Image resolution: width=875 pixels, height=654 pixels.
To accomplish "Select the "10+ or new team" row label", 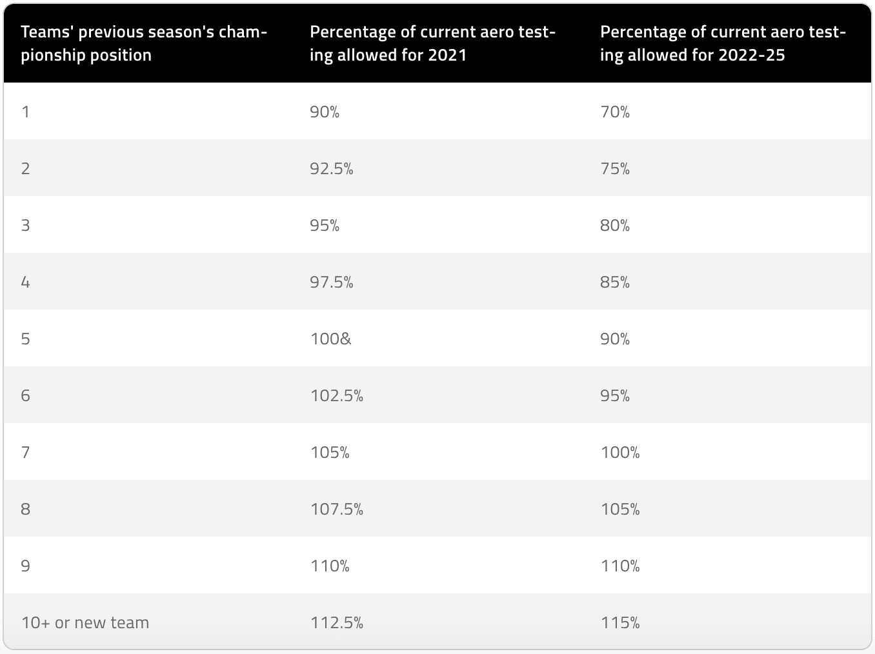I will [x=85, y=622].
